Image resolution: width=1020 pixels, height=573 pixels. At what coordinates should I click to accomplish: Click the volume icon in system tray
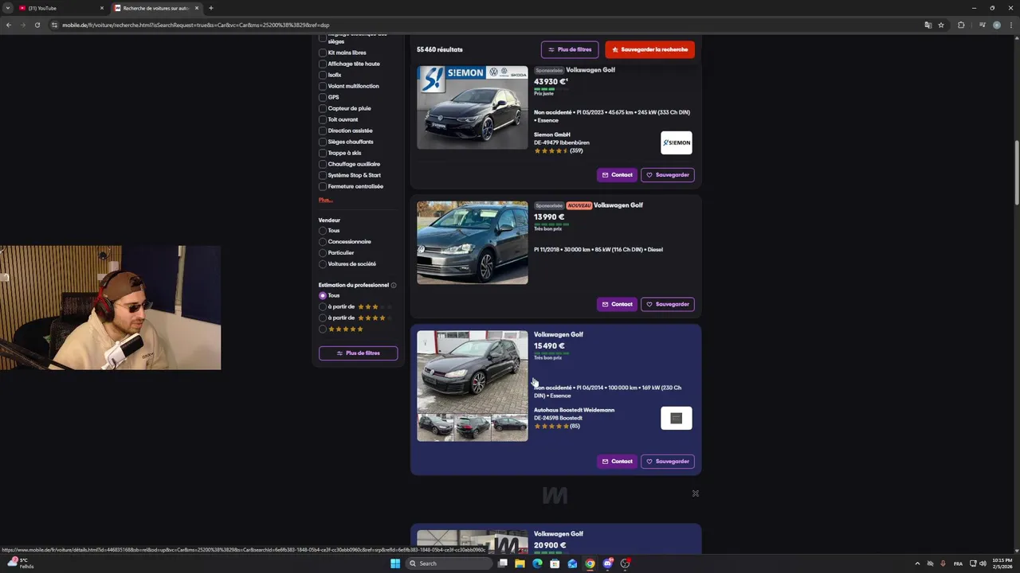pos(983,563)
